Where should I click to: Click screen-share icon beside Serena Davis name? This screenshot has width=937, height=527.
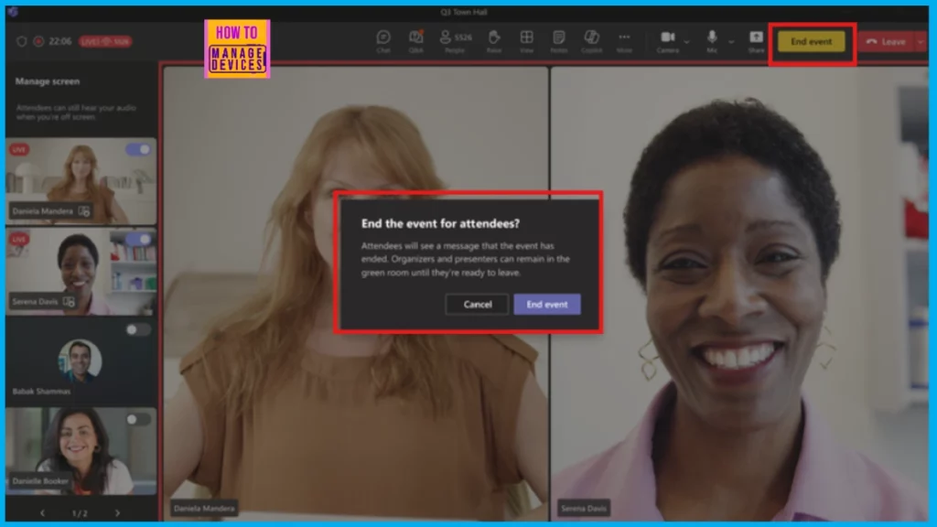pyautogui.click(x=69, y=301)
